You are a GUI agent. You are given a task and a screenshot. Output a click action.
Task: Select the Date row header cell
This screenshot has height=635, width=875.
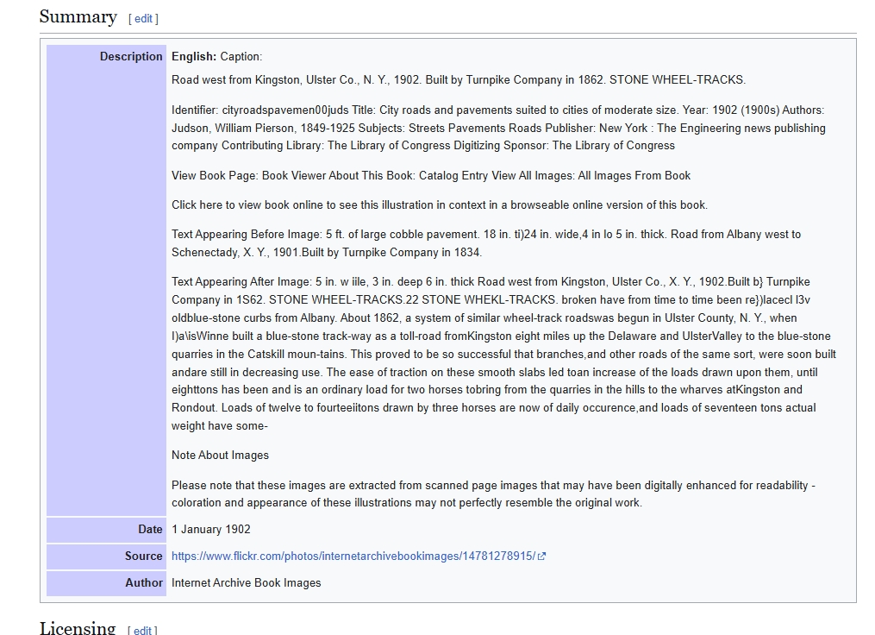pyautogui.click(x=106, y=530)
